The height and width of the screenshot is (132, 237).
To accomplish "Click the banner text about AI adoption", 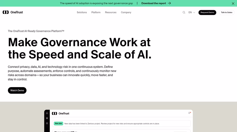I will [x=96, y=3].
